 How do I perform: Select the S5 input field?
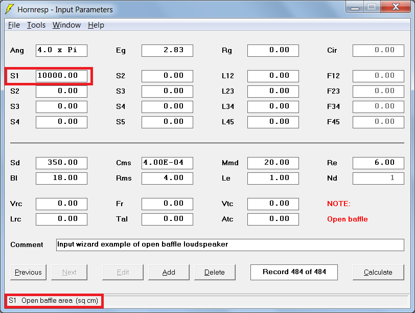point(167,122)
